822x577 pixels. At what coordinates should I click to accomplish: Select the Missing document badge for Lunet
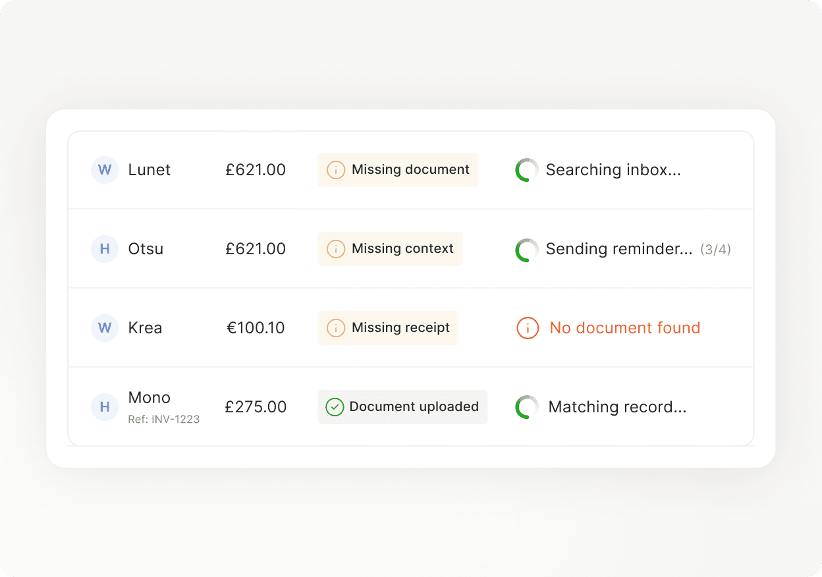tap(397, 170)
